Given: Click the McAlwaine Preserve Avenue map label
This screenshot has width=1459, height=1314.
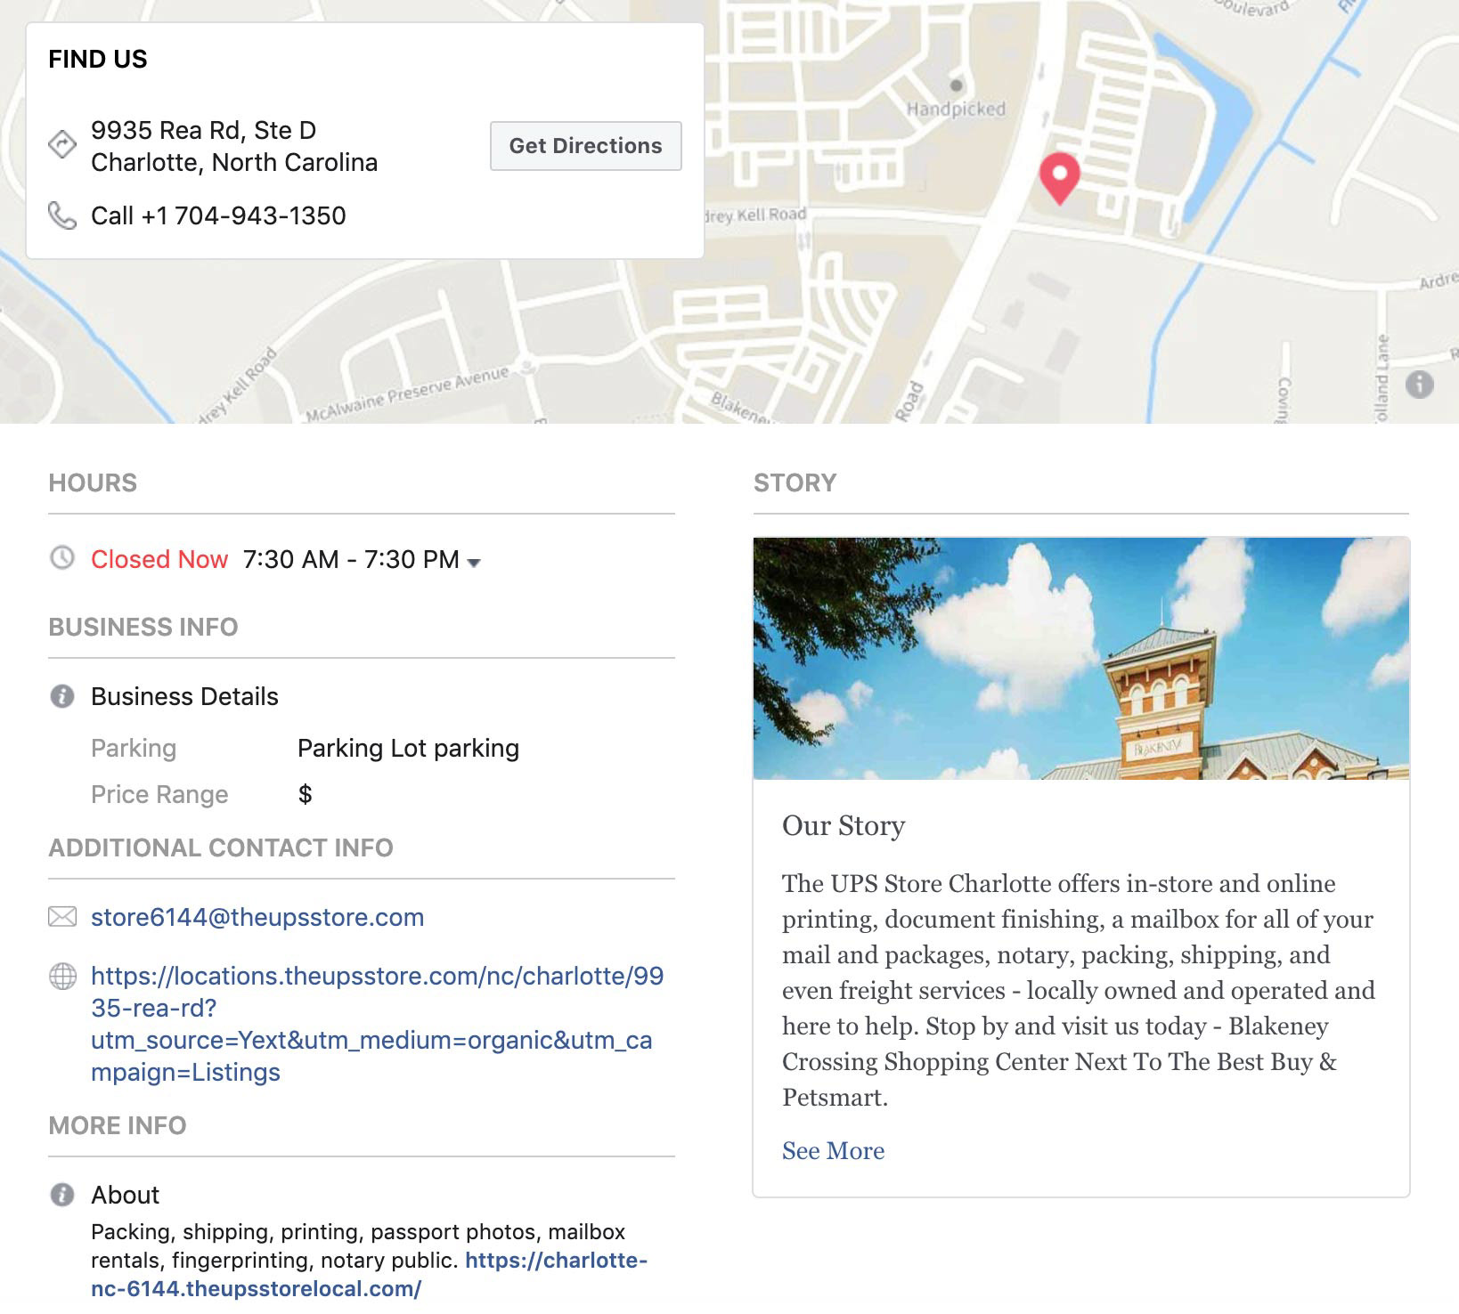Looking at the screenshot, I should (408, 394).
